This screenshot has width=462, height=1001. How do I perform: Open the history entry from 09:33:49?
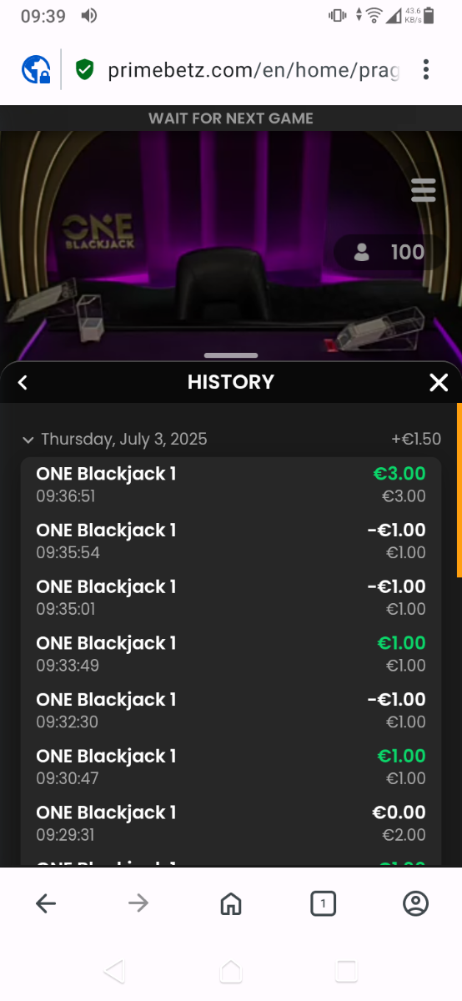coord(230,654)
